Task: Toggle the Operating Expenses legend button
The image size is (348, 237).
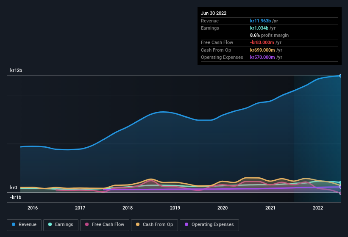Action: click(209, 225)
